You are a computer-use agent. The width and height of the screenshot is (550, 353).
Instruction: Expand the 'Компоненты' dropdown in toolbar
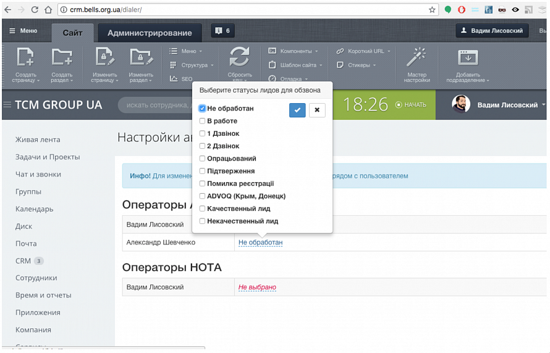tap(294, 51)
